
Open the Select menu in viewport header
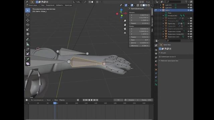(50, 5)
